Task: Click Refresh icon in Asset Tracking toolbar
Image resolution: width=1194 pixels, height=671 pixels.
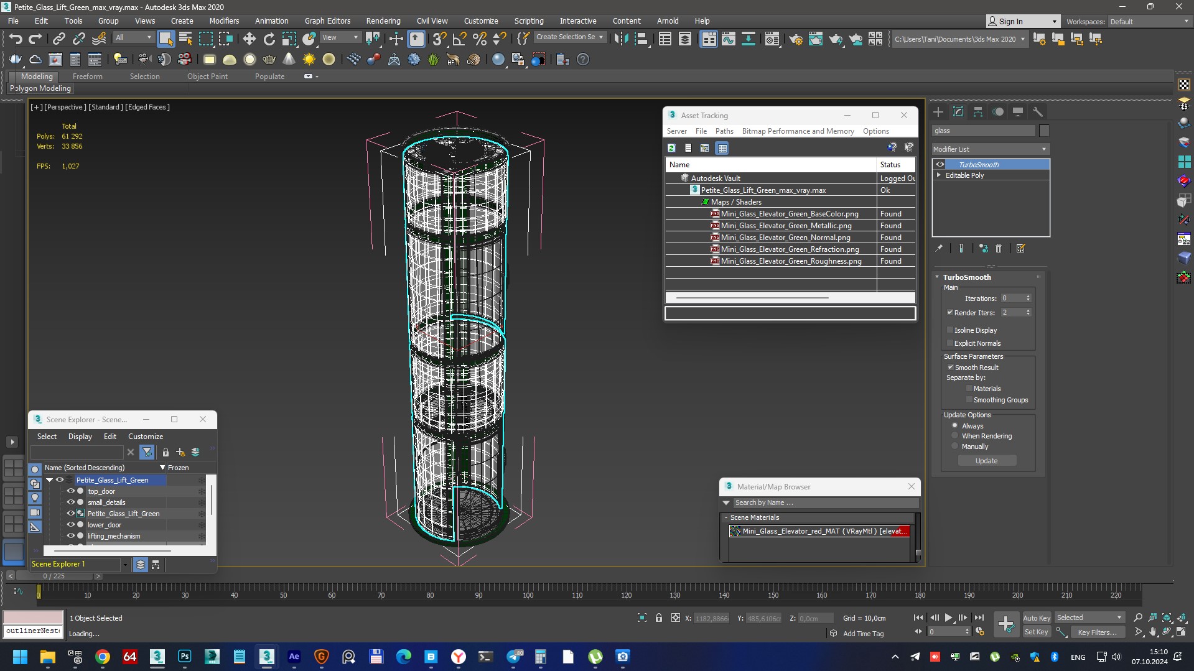Action: point(671,148)
